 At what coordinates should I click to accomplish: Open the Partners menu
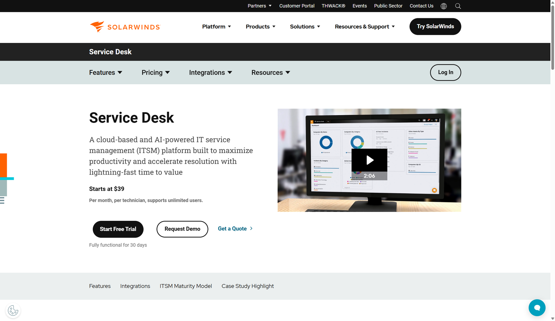(259, 6)
